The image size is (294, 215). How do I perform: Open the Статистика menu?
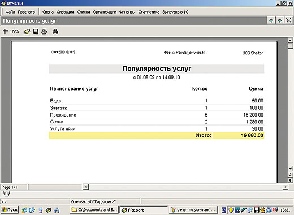coord(149,12)
